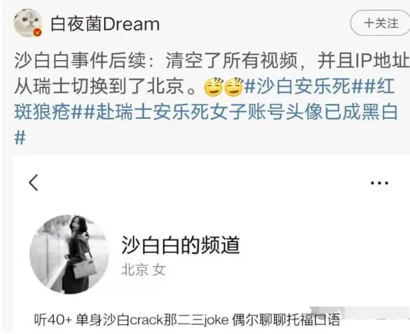Image resolution: width=410 pixels, height=334 pixels.
Task: Click the orange verified badge on the avatar
Action: pyautogui.click(x=38, y=33)
